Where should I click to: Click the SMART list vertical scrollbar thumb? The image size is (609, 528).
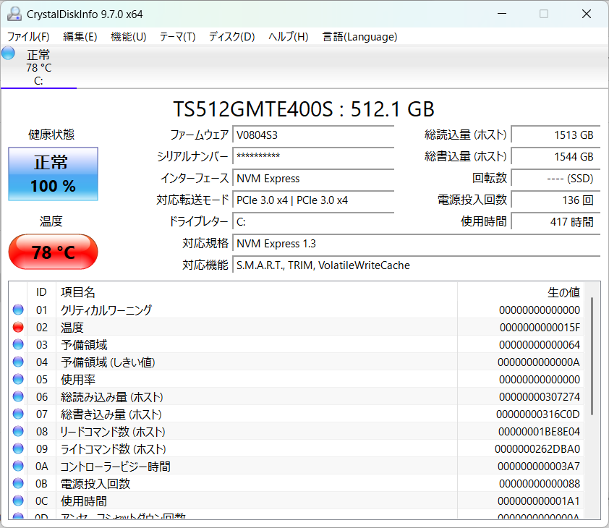coord(592,356)
